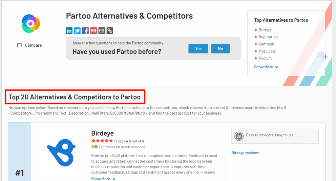Expand Show More under Top Alternatives

click(266, 67)
